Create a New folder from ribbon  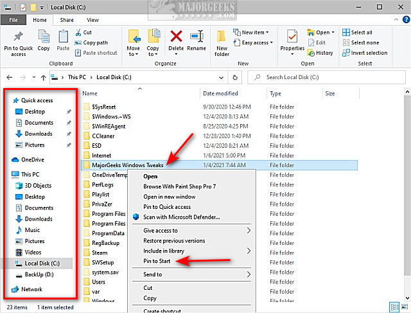pos(222,43)
